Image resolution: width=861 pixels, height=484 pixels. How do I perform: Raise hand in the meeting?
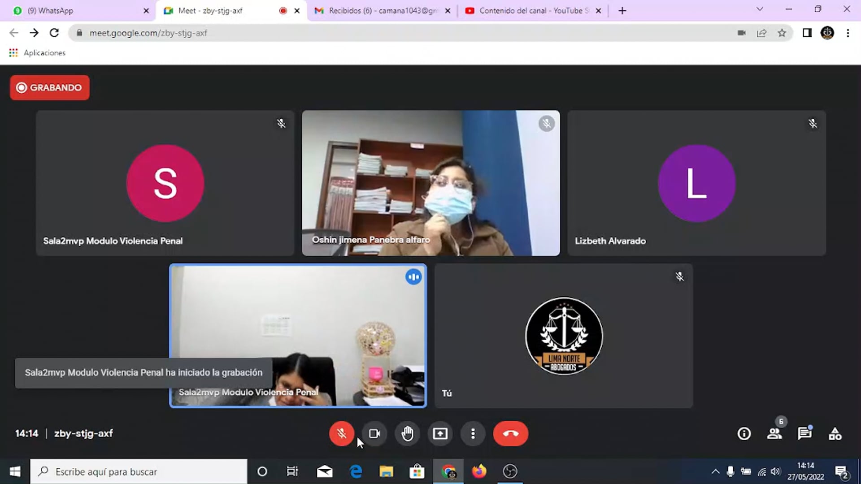[407, 433]
